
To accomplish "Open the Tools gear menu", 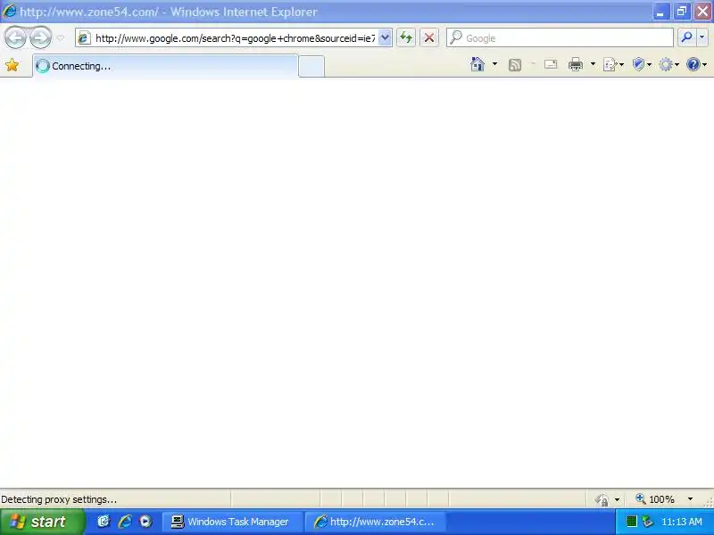I will coord(668,64).
